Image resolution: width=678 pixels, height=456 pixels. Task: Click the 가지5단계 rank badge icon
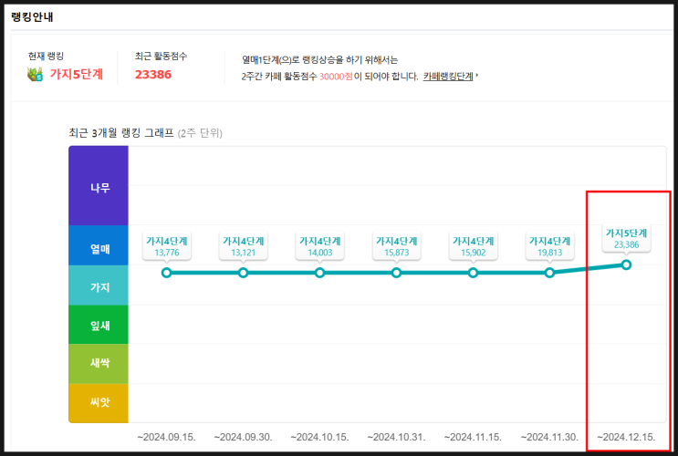(35, 75)
